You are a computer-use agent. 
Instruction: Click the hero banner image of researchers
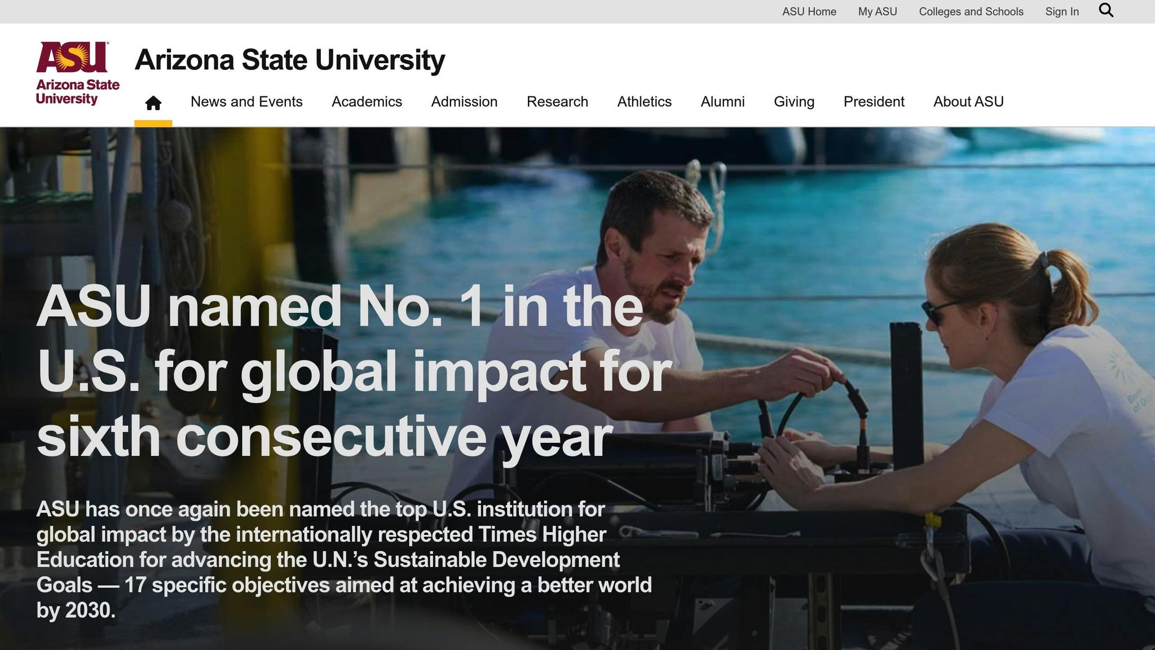(x=846, y=226)
